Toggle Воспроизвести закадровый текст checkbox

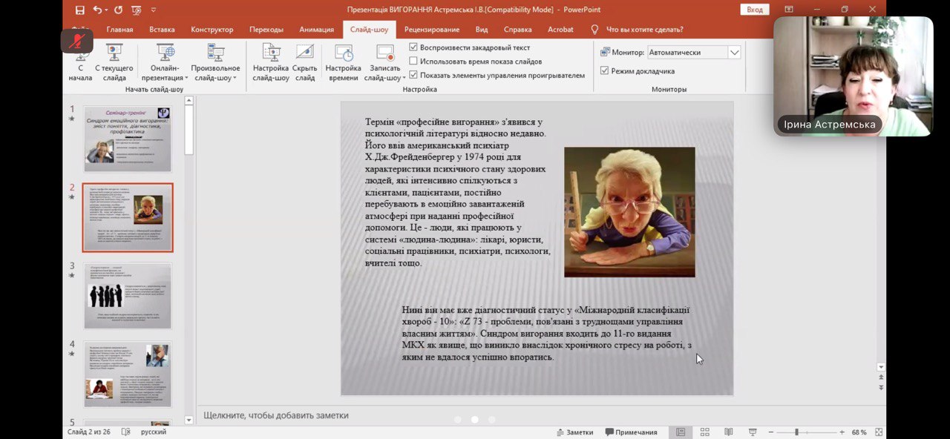pyautogui.click(x=413, y=47)
